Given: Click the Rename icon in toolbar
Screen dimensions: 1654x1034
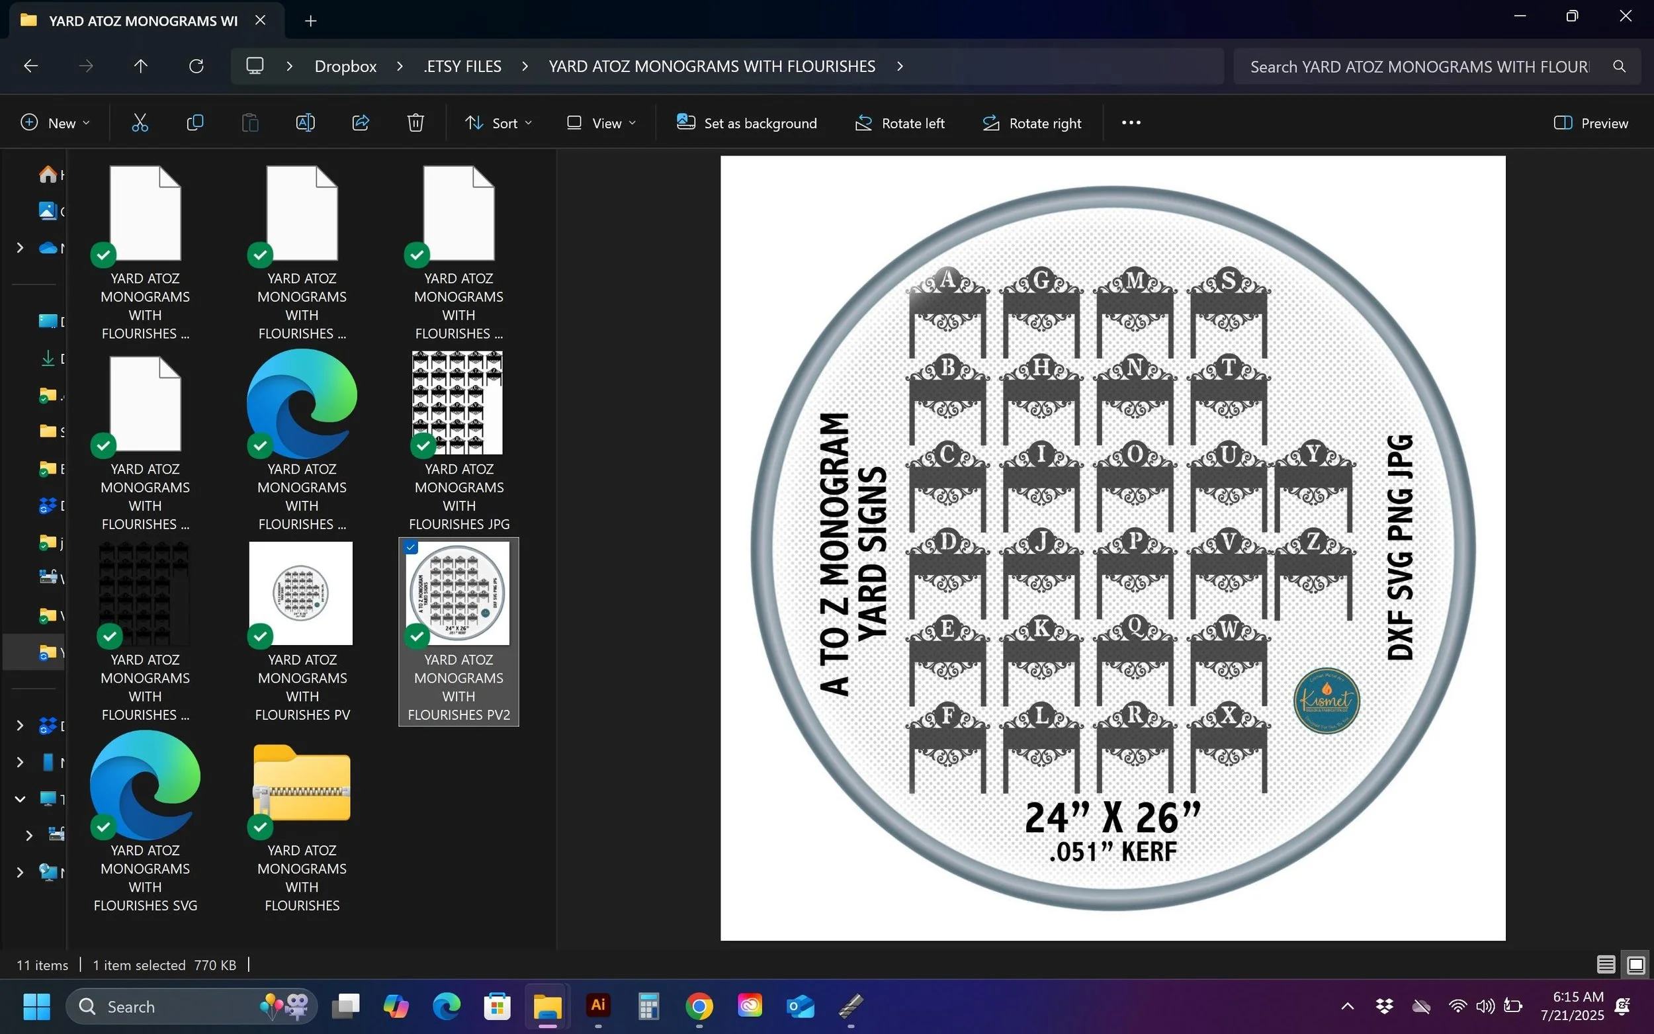Looking at the screenshot, I should (x=305, y=123).
